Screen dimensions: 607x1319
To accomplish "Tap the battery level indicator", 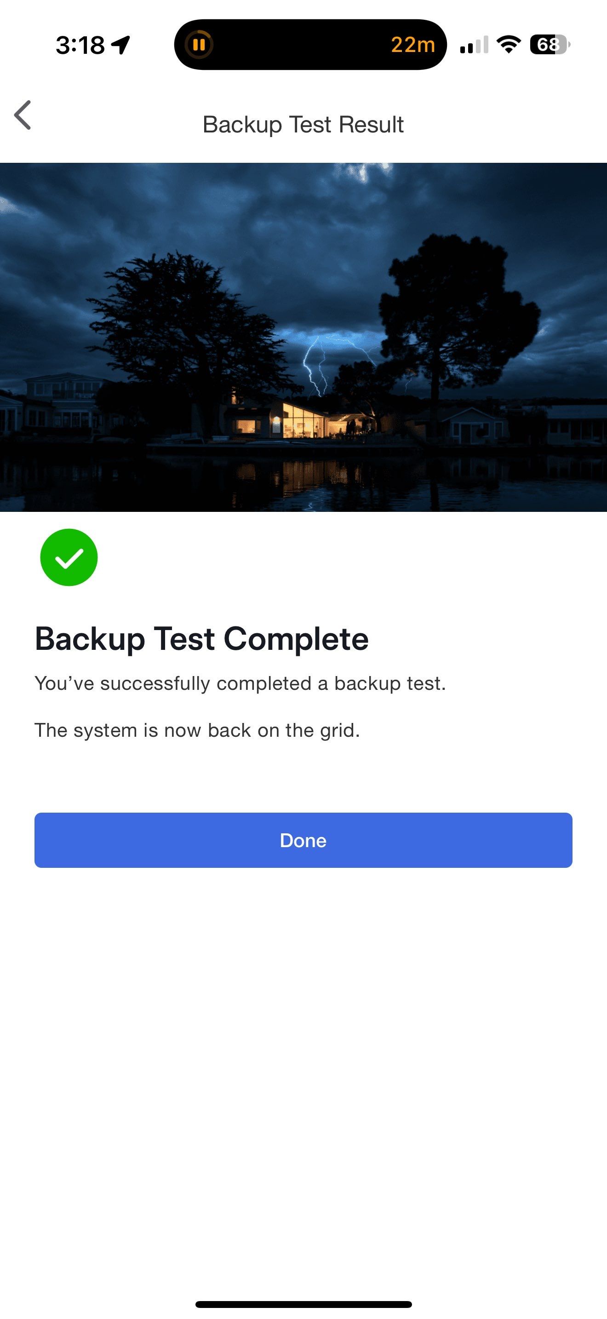I will (550, 45).
